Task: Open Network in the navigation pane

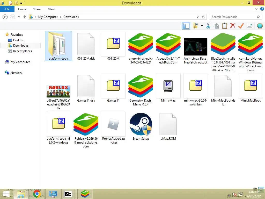Action: click(x=16, y=73)
